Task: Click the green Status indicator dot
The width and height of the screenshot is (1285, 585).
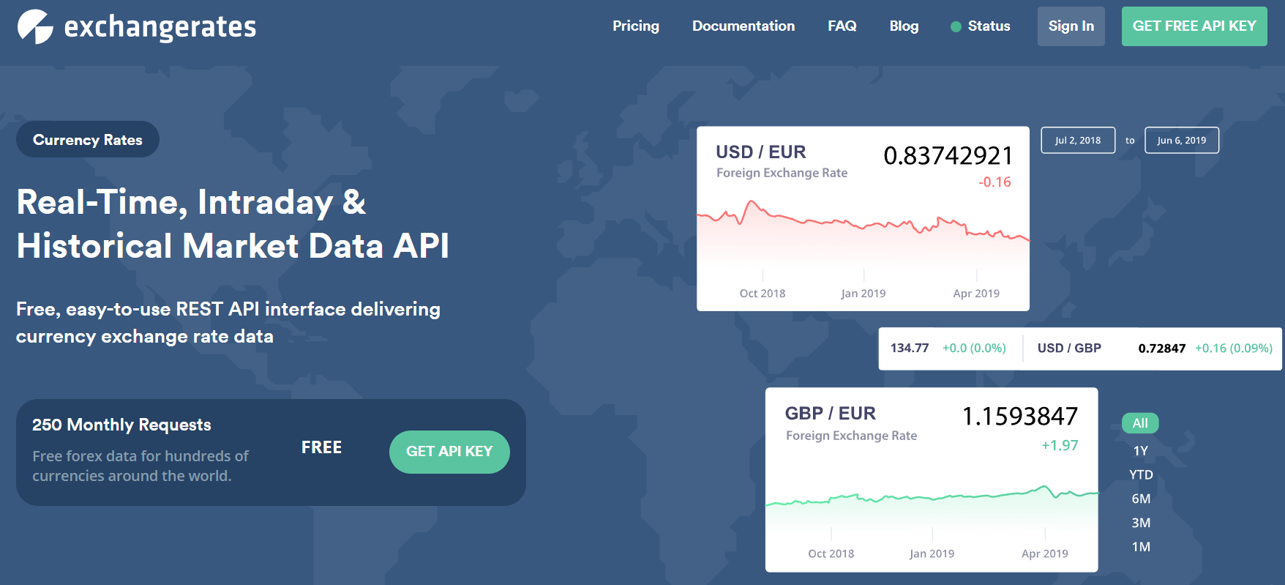Action: [x=956, y=27]
